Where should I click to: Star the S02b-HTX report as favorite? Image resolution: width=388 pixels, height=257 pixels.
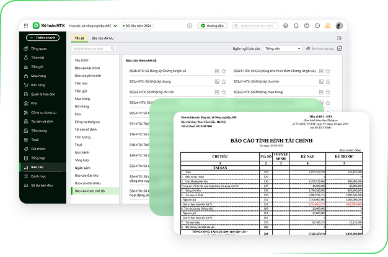224,71
